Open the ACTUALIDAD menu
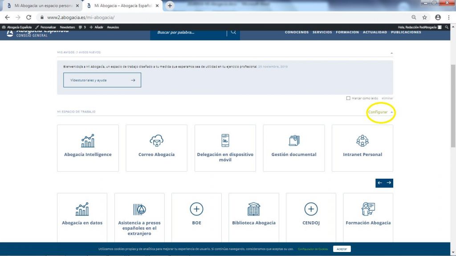 click(x=375, y=32)
